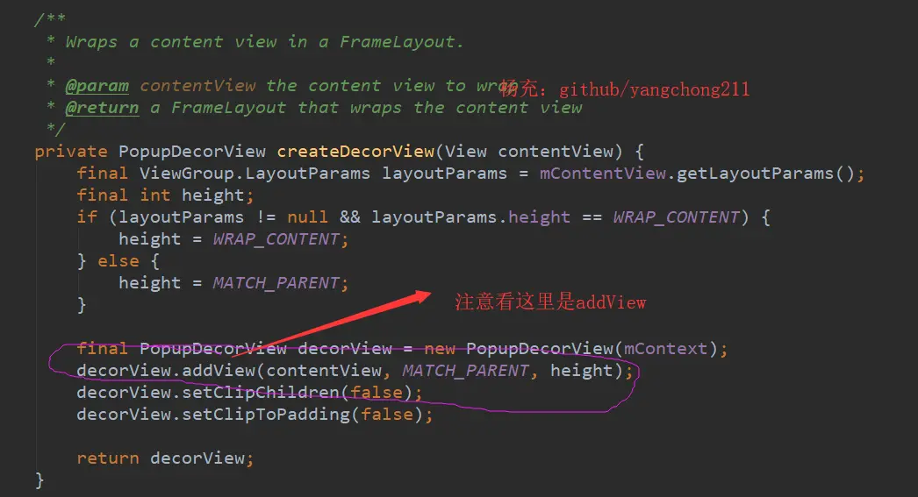
Task: Click the setClipChildren method call
Action: 262,393
